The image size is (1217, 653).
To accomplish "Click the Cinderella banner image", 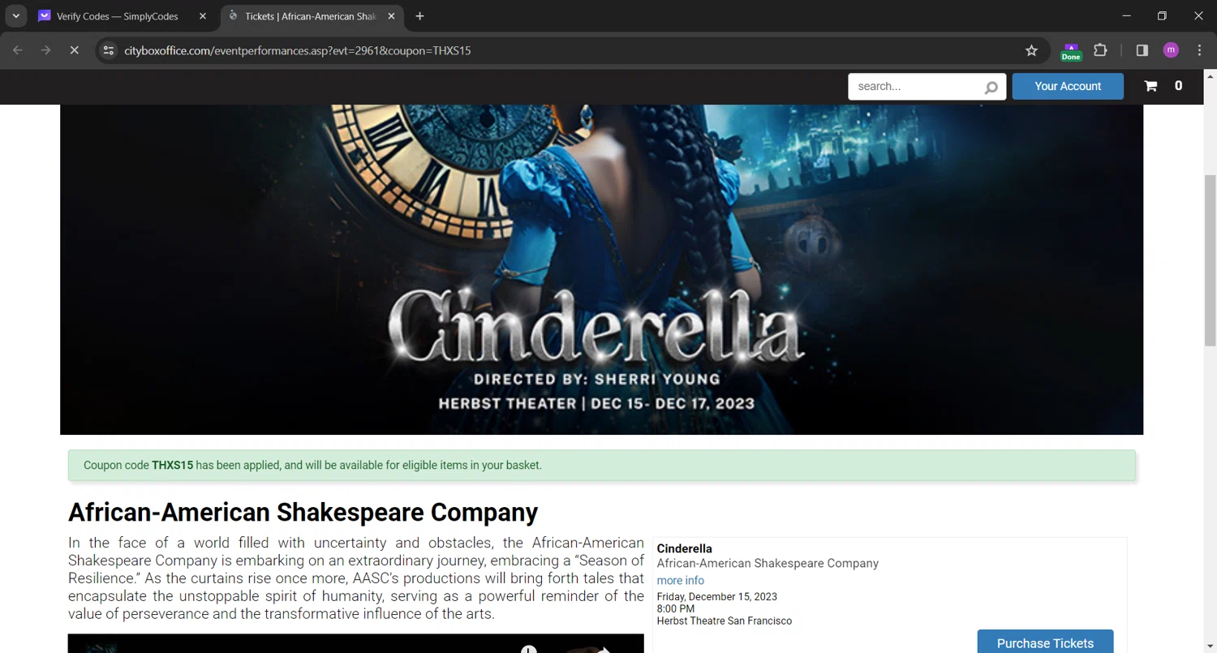I will [x=601, y=269].
